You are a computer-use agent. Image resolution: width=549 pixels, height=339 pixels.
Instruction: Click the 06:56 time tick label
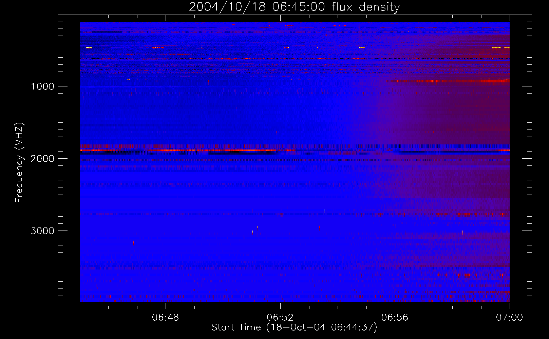395,318
